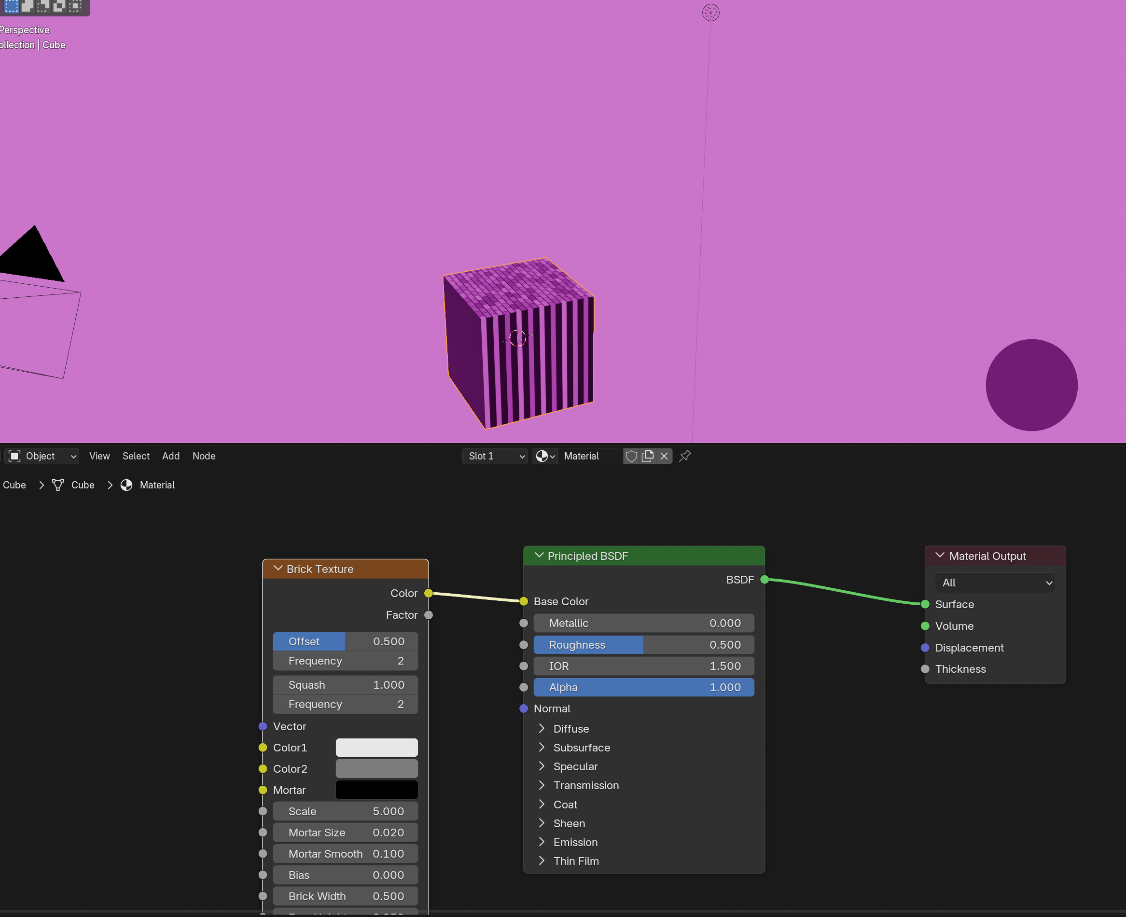1126x917 pixels.
Task: Toggle the fake user shield icon
Action: pos(631,456)
